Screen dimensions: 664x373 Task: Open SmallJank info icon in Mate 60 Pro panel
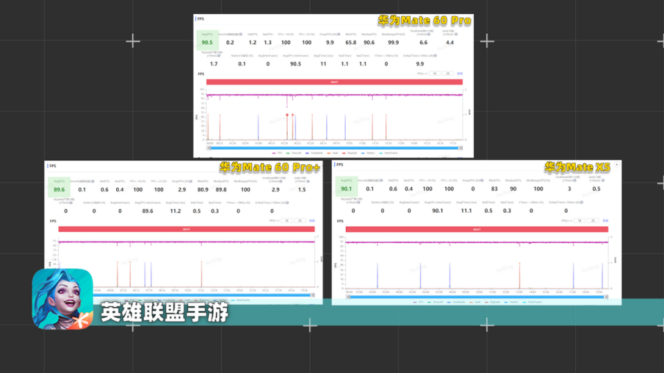point(429,35)
